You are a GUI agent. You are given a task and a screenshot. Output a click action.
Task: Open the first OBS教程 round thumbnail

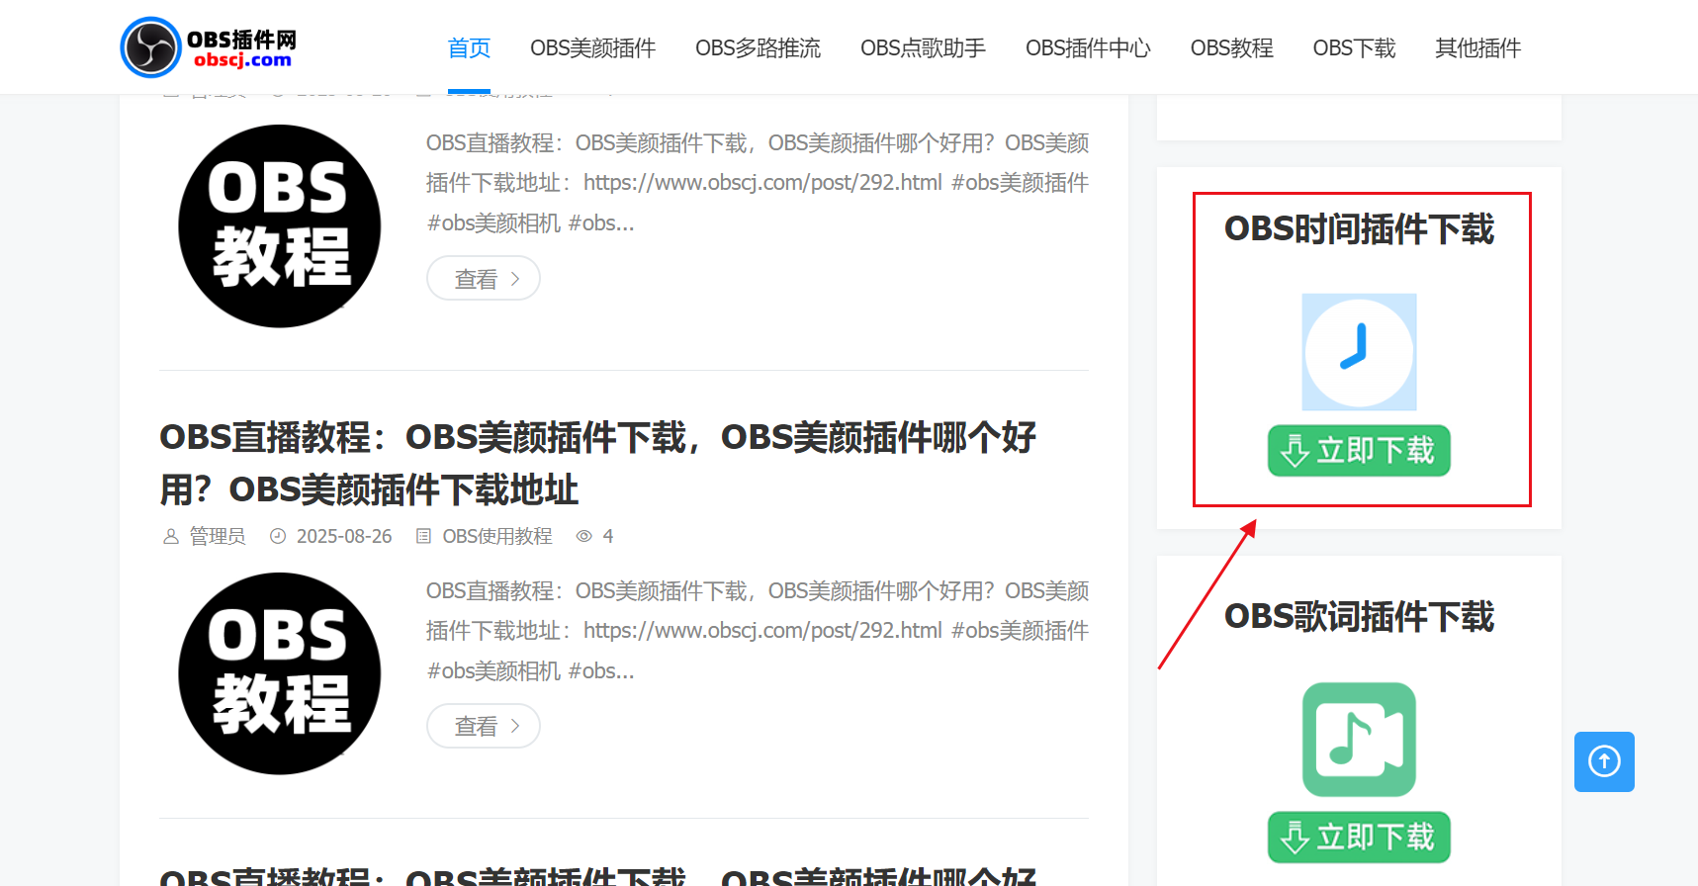[279, 226]
